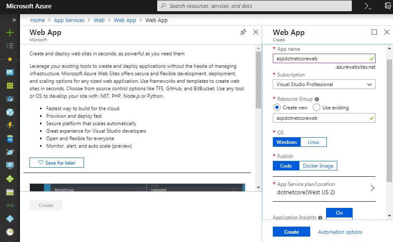Open All services list icon
This screenshot has height=242, width=393.
point(10,46)
